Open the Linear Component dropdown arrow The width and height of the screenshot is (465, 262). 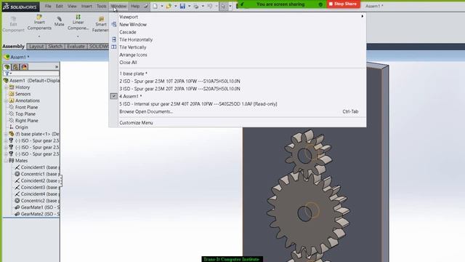click(78, 36)
